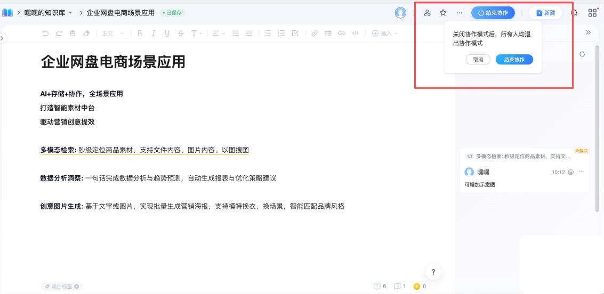Toggle bold formatting (B)

tap(140, 34)
